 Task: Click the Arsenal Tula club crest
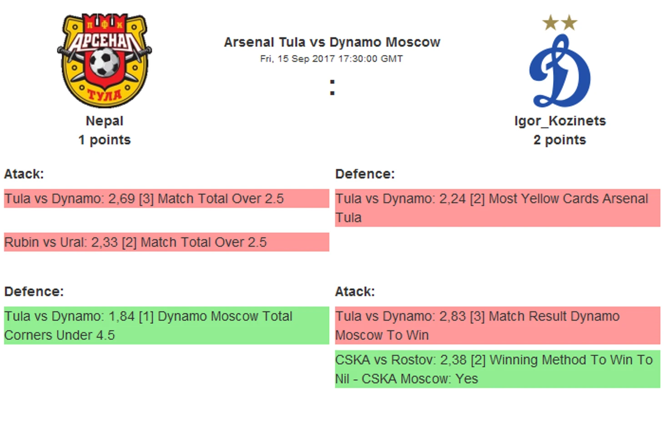[105, 60]
